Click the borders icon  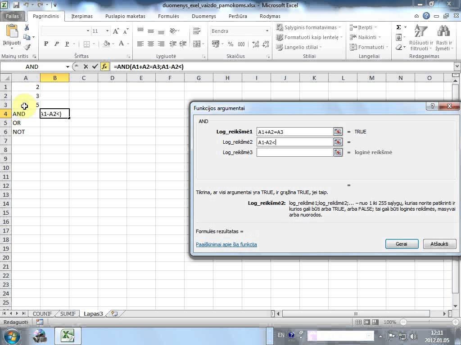86,44
